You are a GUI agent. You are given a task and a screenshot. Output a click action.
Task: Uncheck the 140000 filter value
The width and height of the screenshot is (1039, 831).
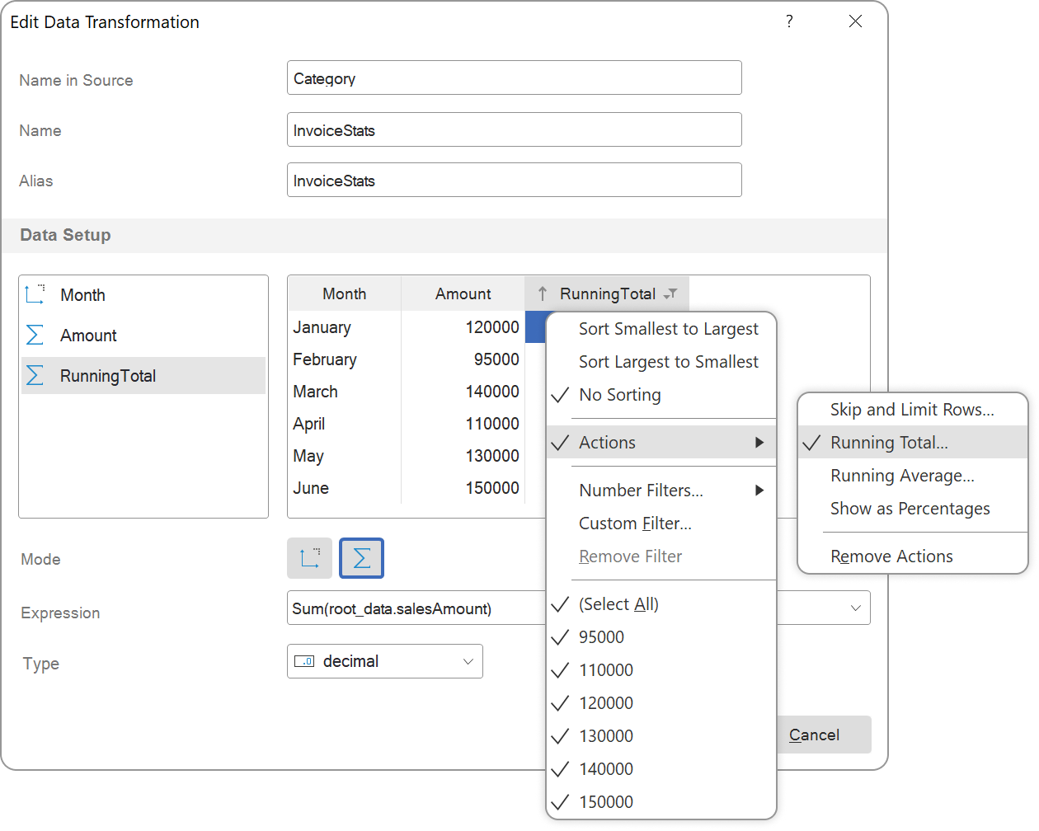[x=561, y=769]
